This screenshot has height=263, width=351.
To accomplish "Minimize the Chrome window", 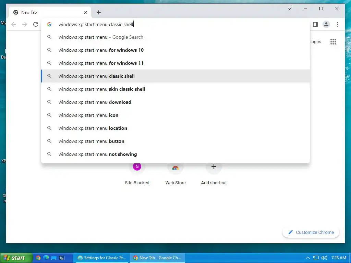I will 305,9.
